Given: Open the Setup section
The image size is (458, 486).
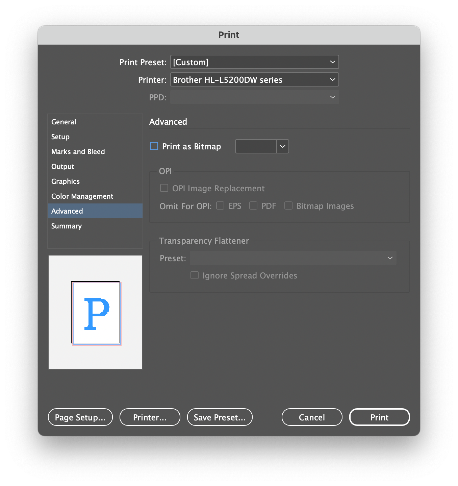Looking at the screenshot, I should [60, 137].
